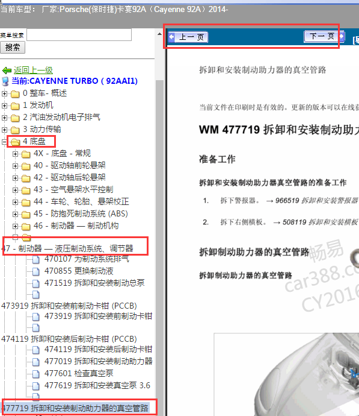Focus the menu search input field
The height and width of the screenshot is (416, 359).
click(x=79, y=35)
